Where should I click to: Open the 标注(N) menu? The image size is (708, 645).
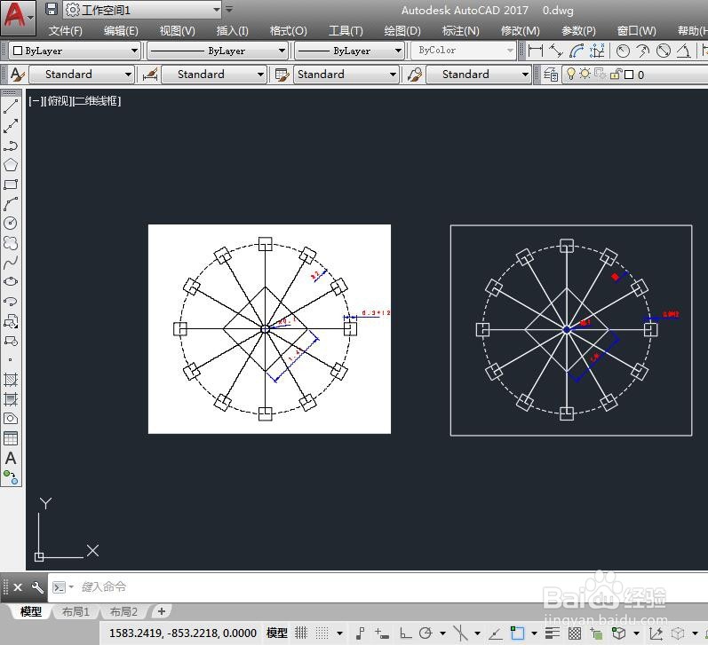(460, 31)
